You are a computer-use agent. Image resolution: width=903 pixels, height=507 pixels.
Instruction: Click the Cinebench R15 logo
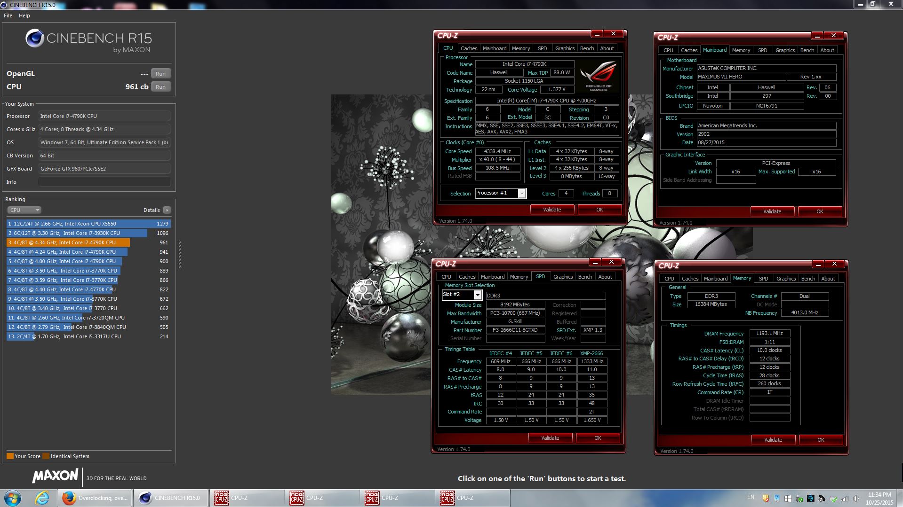pyautogui.click(x=88, y=41)
